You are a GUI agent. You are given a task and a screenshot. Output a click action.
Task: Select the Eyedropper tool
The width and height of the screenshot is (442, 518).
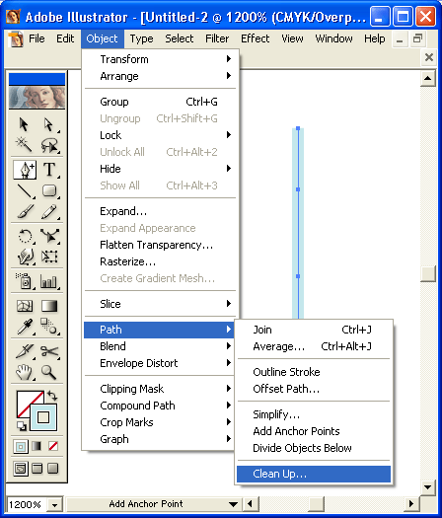click(x=24, y=327)
